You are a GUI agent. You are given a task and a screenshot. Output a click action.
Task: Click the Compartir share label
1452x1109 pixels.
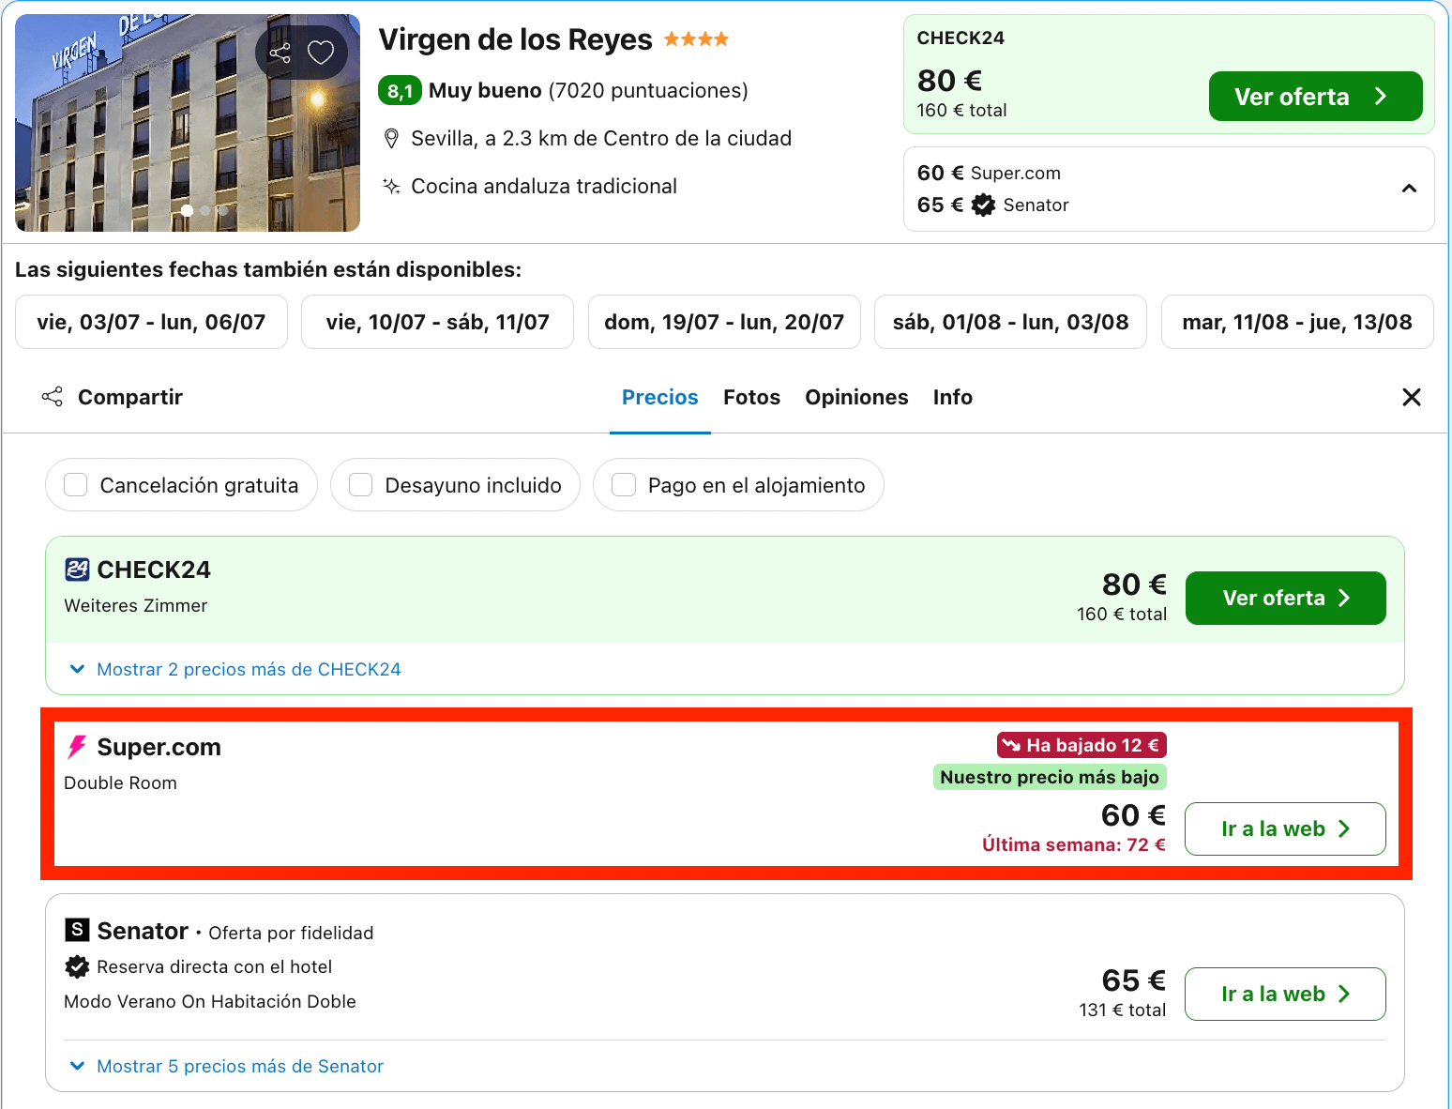pyautogui.click(x=130, y=397)
